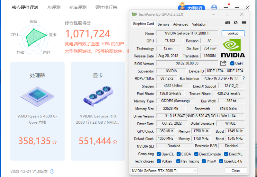This screenshot has height=177, width=257.
Task: Click the 4352 Unified shaders field
Action: pos(173,86)
